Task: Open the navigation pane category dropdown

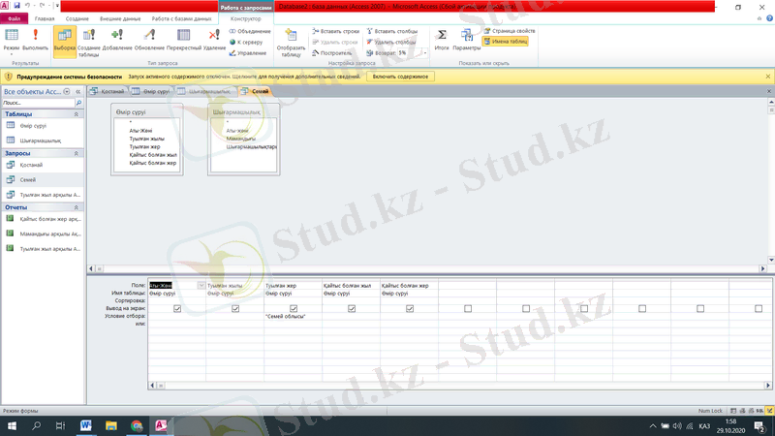Action: coord(67,91)
